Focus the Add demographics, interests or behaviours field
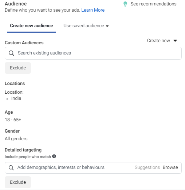The width and height of the screenshot is (185, 190). [93, 168]
